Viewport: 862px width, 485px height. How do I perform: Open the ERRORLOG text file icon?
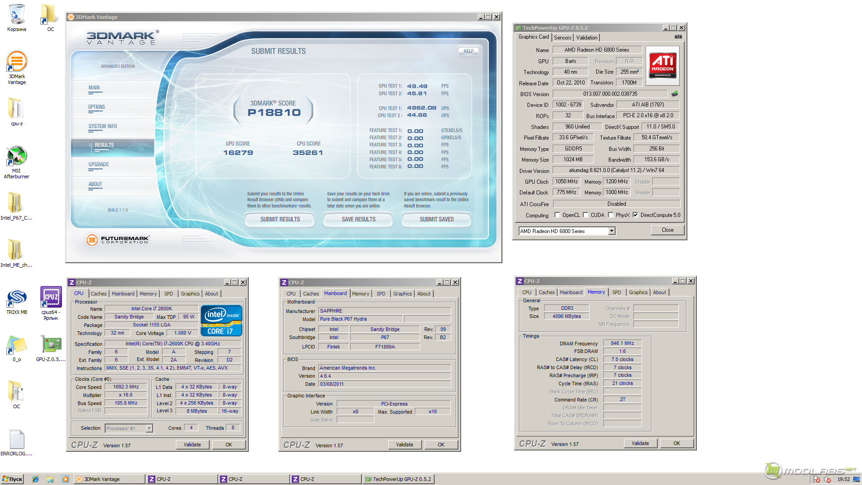pyautogui.click(x=17, y=442)
